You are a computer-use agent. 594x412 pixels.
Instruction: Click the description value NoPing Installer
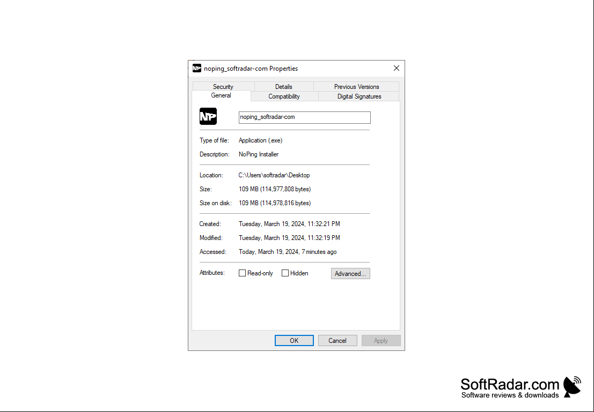tap(259, 154)
